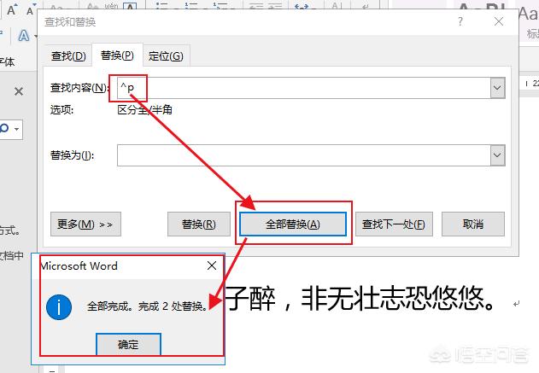Screen dimensions: 539x373
Task: Switch to the 定位(G) tab
Action: coord(166,56)
